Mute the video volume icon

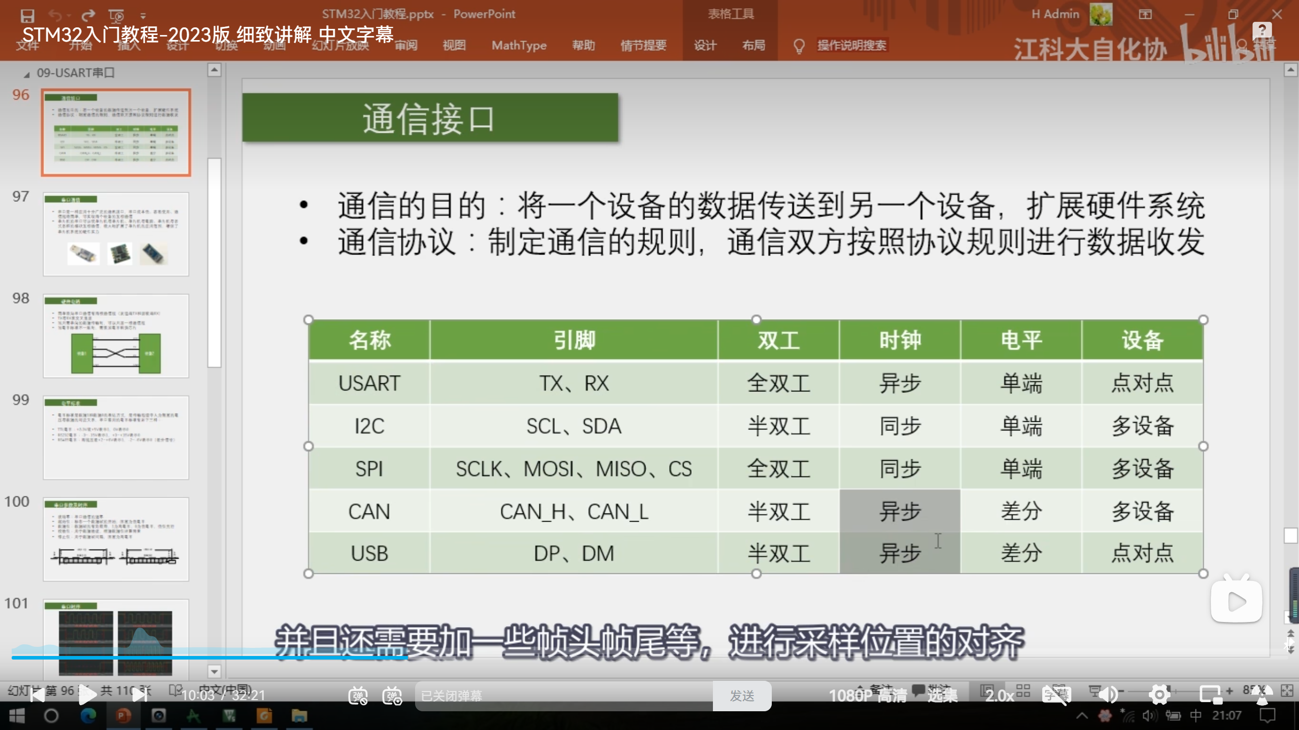1109,695
